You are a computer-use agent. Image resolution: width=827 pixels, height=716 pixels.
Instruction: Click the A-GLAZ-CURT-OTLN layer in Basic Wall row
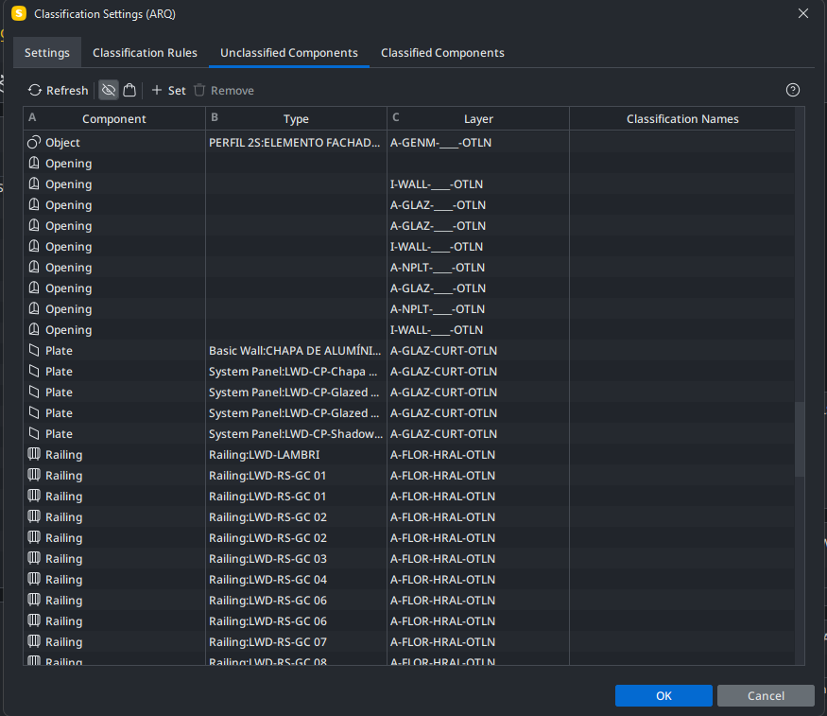443,350
